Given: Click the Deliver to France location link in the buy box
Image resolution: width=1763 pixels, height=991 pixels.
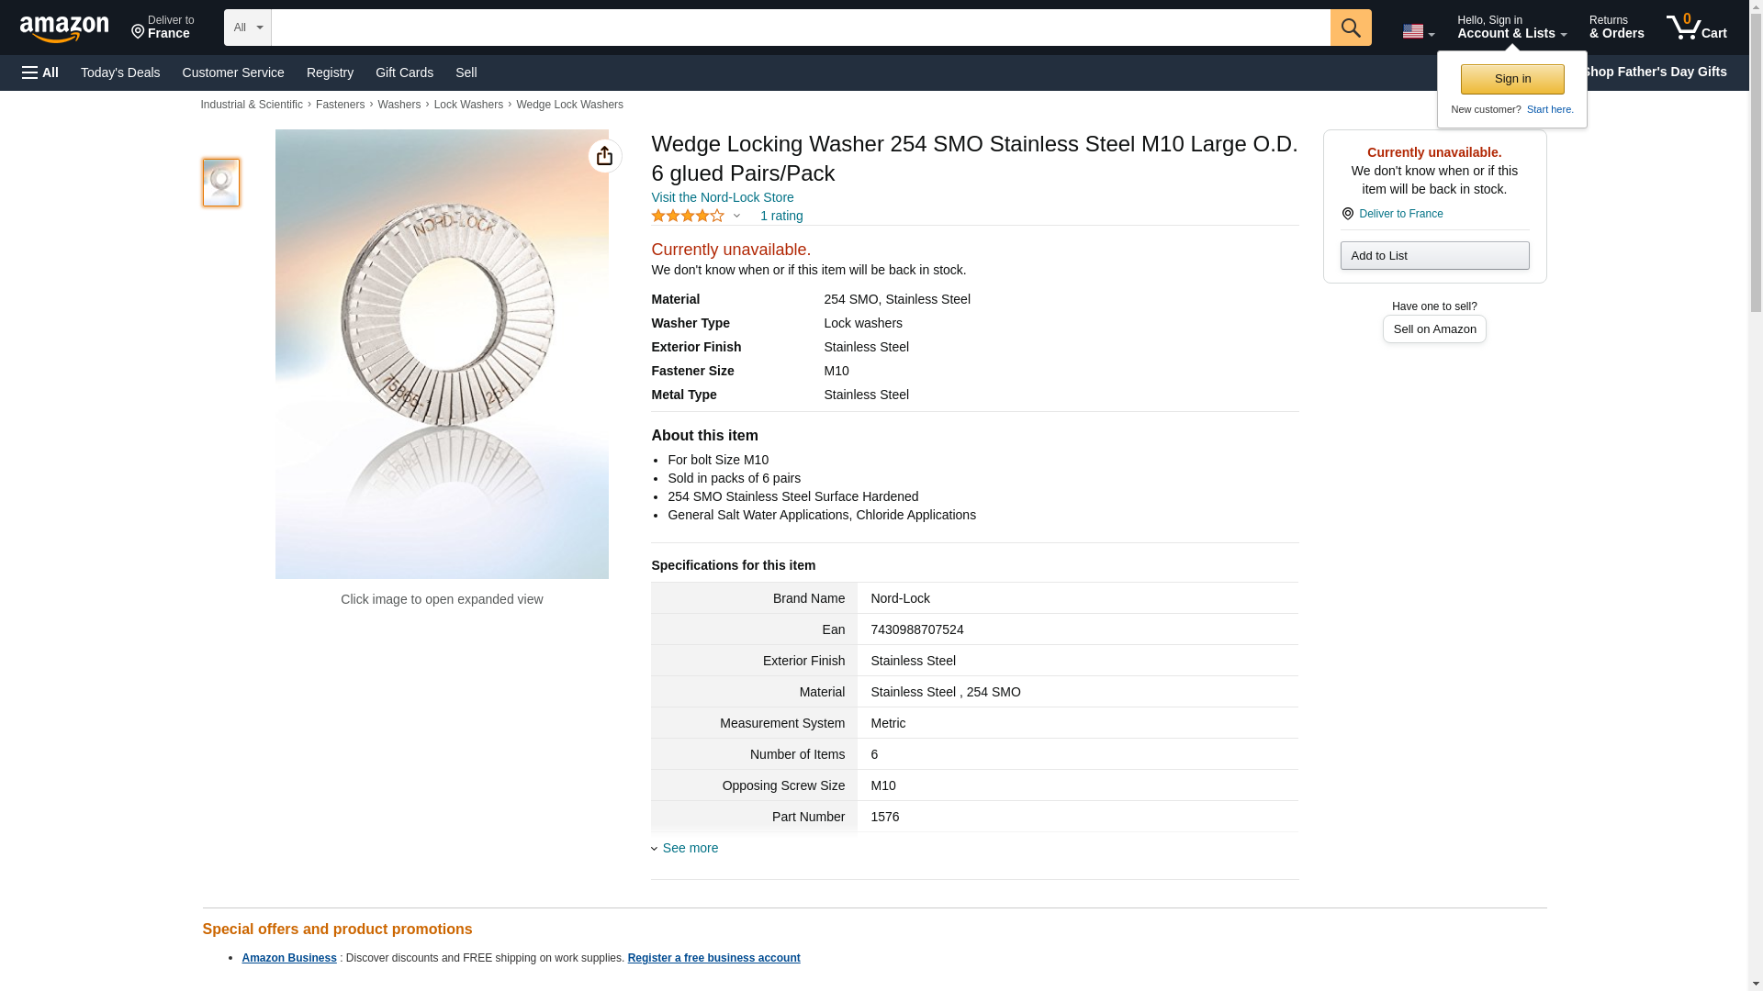Looking at the screenshot, I should tap(1399, 214).
